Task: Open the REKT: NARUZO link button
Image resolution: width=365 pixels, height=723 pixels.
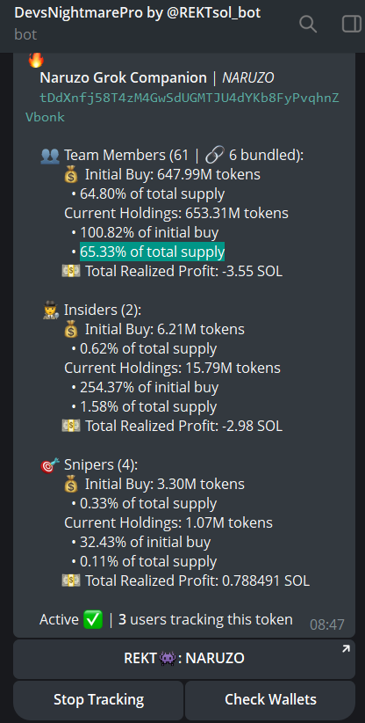Action: coord(184,659)
